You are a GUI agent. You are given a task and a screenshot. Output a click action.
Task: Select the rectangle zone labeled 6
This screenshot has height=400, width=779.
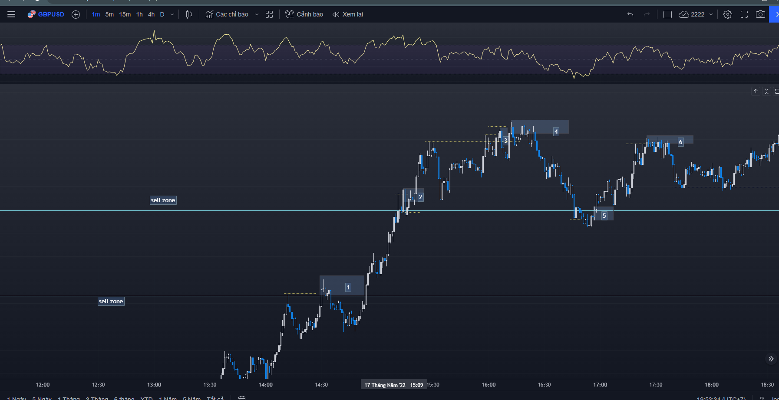670,140
